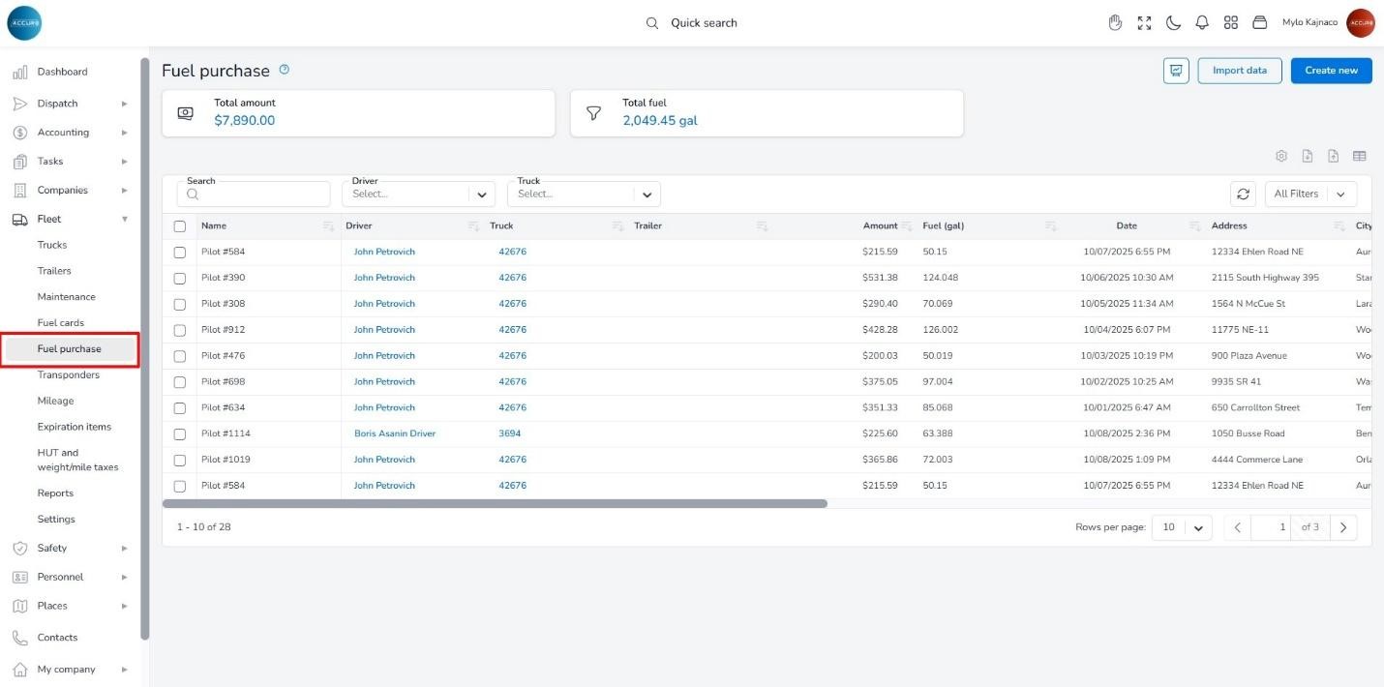Open Boris Asanin Driver link
This screenshot has width=1384, height=687.
point(395,433)
